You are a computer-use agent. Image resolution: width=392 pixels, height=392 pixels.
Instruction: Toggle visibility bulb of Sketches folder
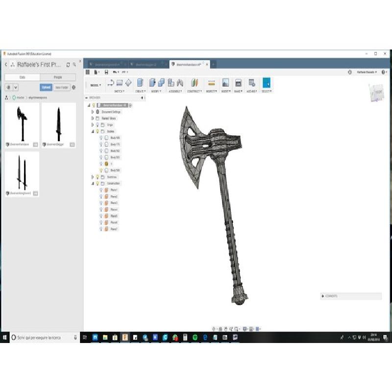tap(98, 177)
